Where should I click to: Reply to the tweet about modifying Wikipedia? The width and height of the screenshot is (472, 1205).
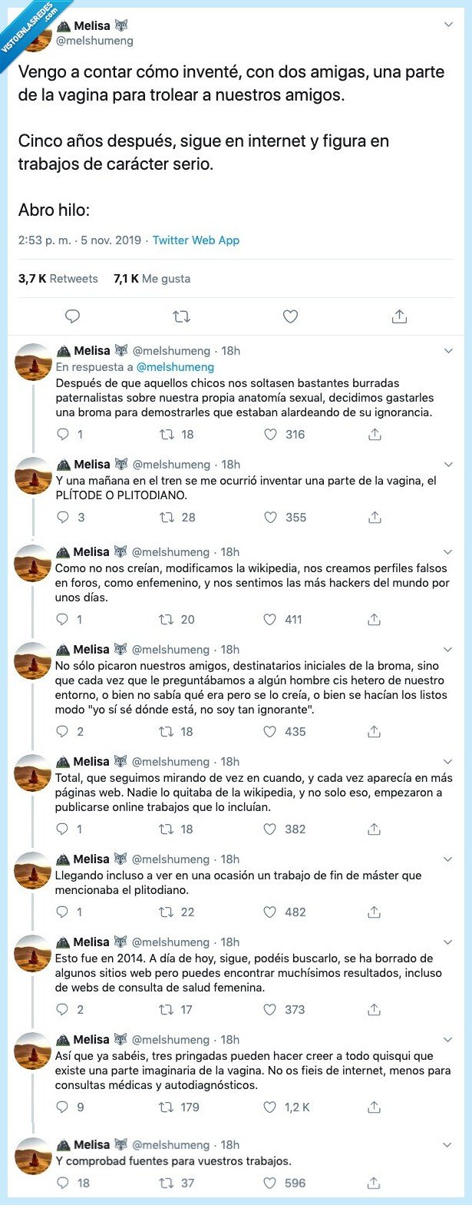pyautogui.click(x=61, y=620)
